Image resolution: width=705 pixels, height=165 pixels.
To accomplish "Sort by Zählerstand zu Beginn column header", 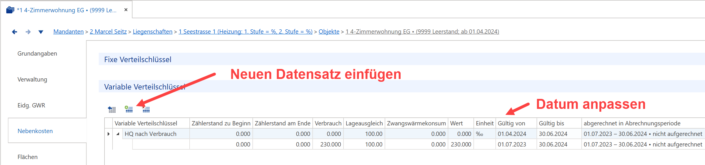I will pyautogui.click(x=221, y=123).
